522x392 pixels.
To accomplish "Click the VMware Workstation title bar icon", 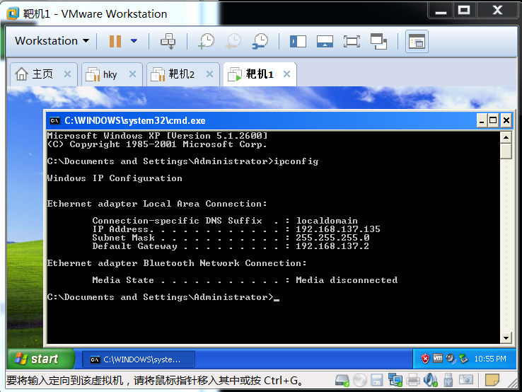I will tap(13, 13).
